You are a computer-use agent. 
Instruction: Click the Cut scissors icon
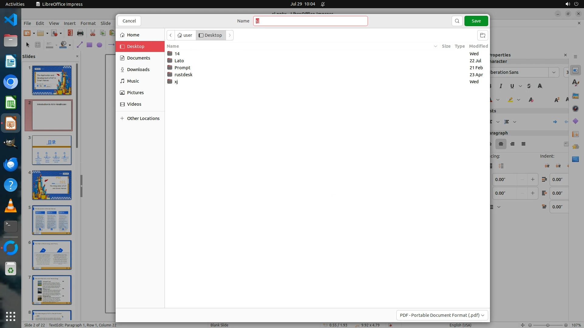[92, 33]
